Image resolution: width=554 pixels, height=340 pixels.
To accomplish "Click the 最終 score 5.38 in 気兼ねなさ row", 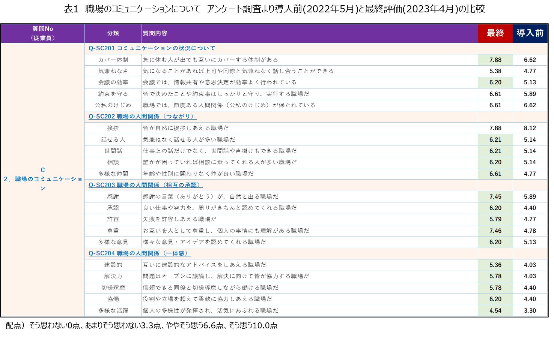I will [x=495, y=71].
